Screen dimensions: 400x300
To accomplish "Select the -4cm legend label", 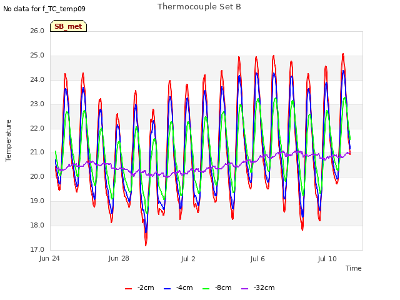I will [x=184, y=287].
